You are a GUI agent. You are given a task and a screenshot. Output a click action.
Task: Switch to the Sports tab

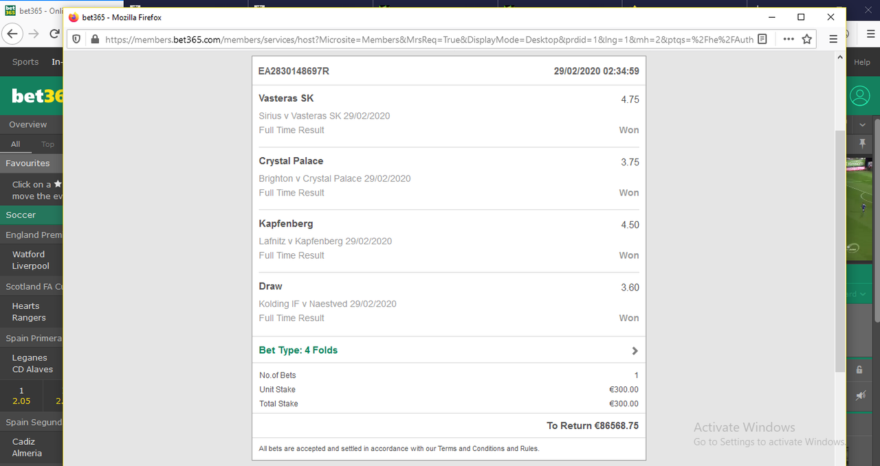[25, 62]
